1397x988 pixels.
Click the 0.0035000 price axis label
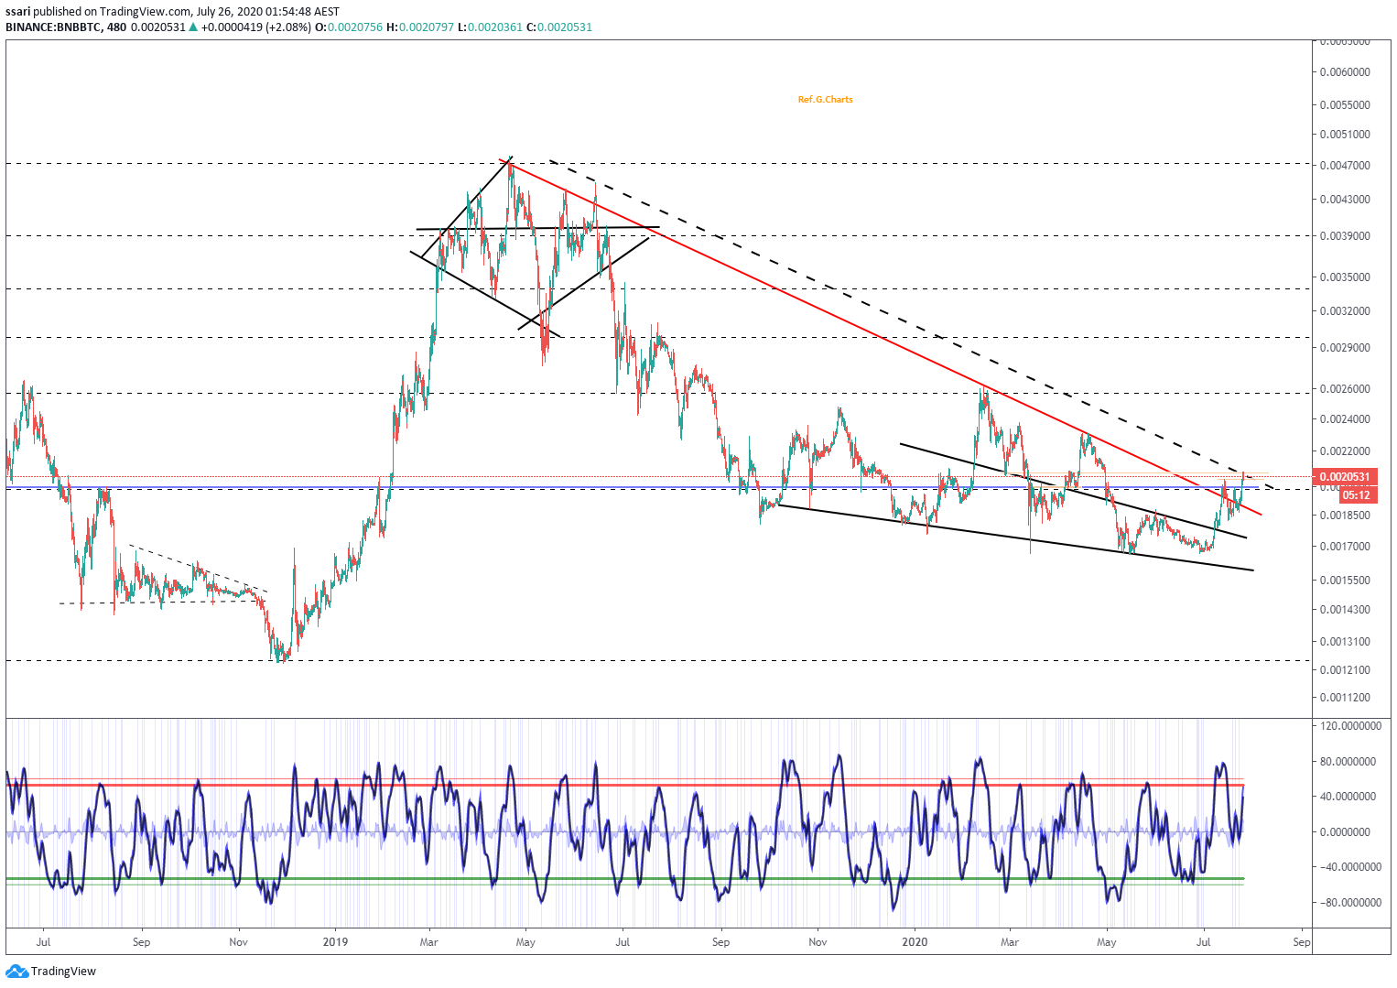point(1345,277)
